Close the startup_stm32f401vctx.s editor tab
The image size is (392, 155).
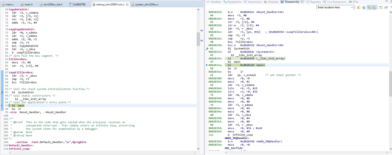pyautogui.click(x=127, y=4)
